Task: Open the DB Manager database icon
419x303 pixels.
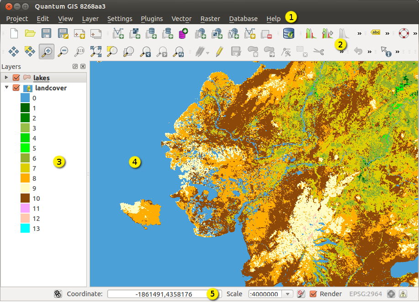Action: tap(288, 33)
